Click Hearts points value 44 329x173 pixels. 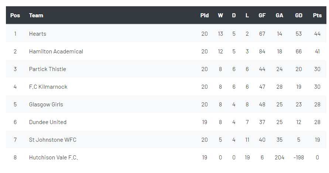[317, 34]
